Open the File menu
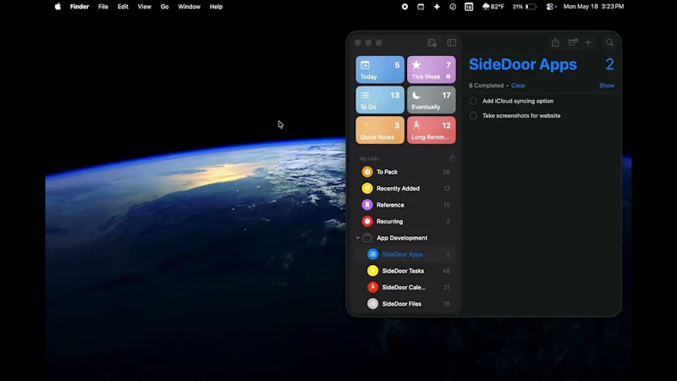This screenshot has height=381, width=677. [103, 7]
